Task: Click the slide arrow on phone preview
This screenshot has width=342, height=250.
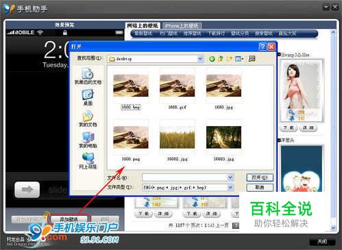Action: point(27,190)
